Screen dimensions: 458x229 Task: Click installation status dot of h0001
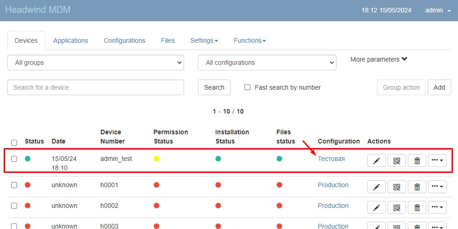pos(218,185)
